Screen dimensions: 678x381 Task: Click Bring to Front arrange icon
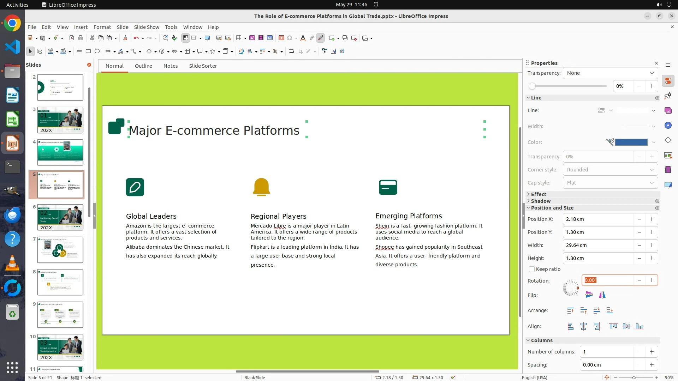(570, 310)
